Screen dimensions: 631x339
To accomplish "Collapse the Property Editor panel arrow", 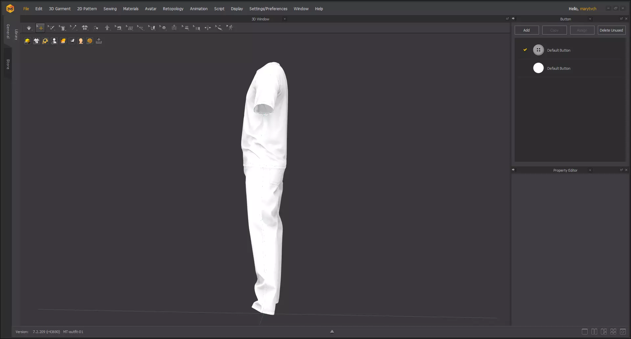I will coord(513,170).
